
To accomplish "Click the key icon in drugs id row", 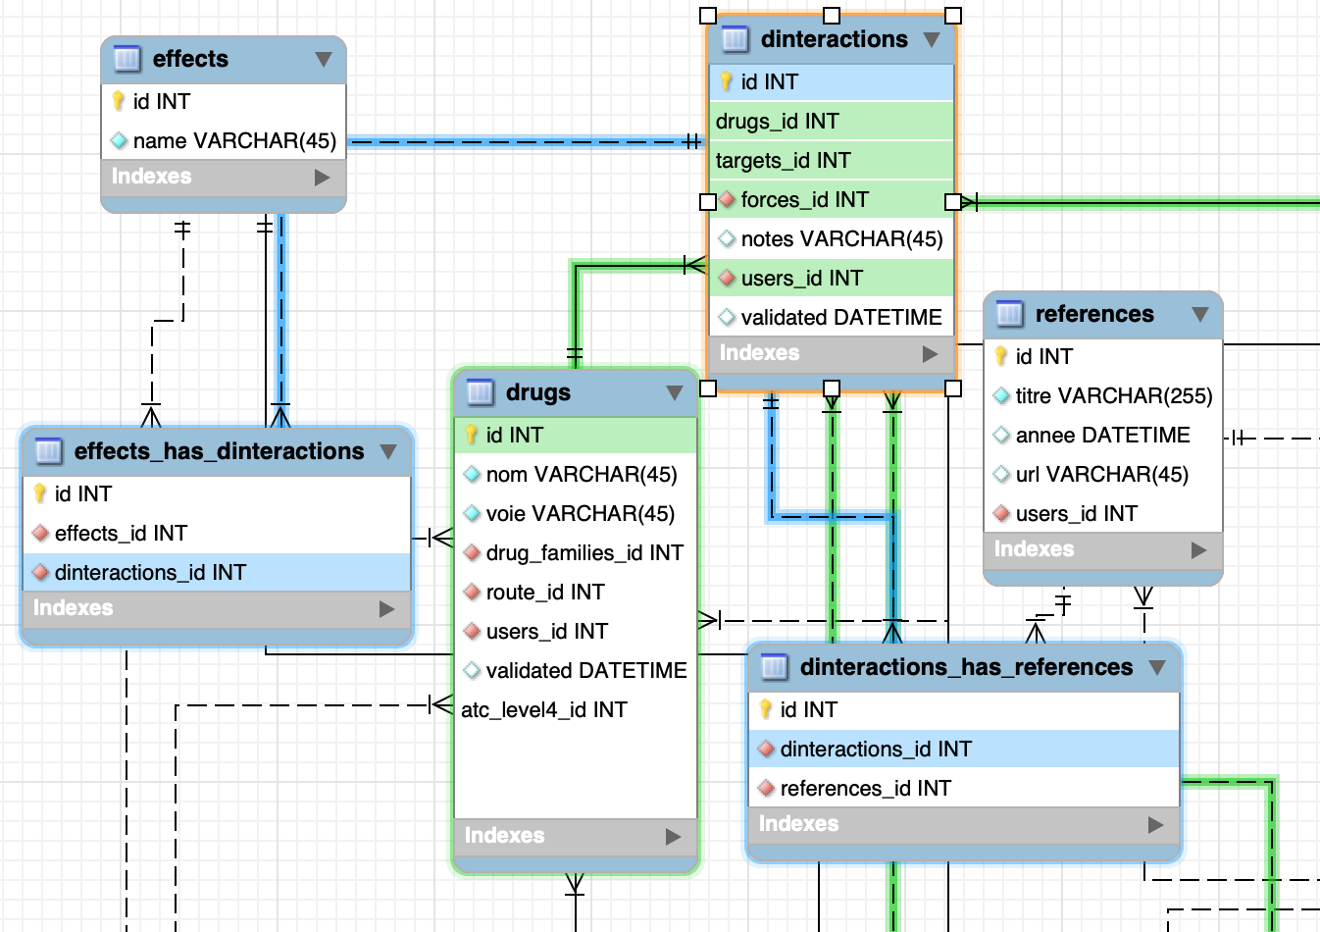I will pos(472,435).
